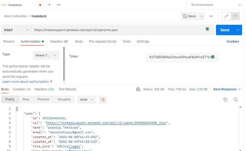Screen dimensions: 246x151
Task: Open a new request tab with plus icon
Action: [x=49, y=5]
